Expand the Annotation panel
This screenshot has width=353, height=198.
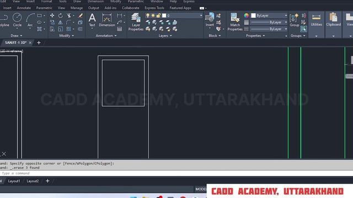(x=106, y=36)
